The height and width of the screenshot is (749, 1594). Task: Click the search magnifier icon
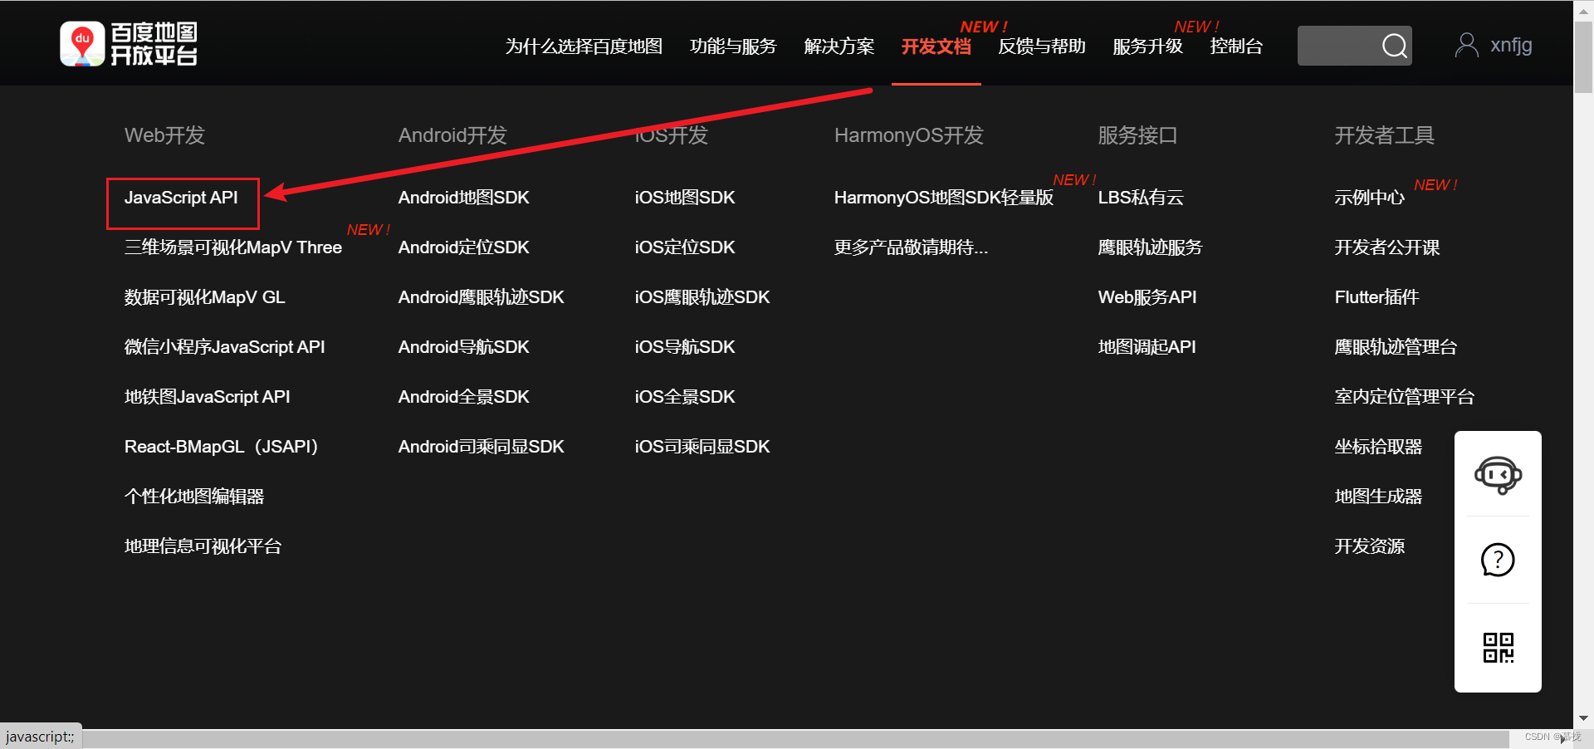(x=1395, y=46)
